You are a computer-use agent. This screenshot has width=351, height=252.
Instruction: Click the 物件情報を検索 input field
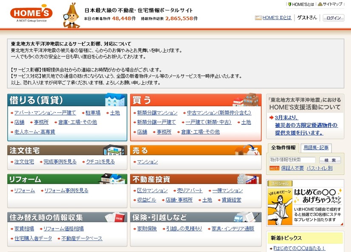[x=292, y=160]
